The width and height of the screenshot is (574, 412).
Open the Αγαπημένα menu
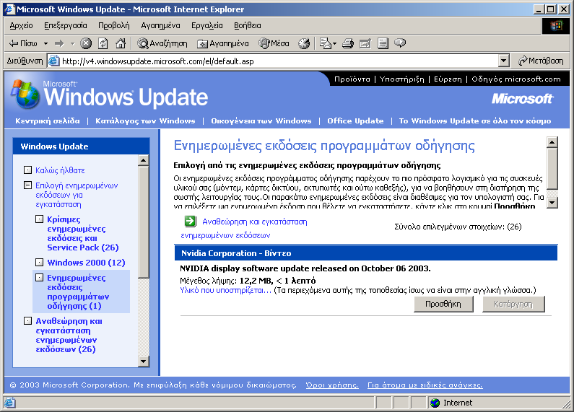(x=160, y=25)
